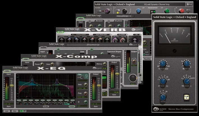Screen dimensions: 199x116
Task: Click the Duende logo in Stereo Bus Compressor
Action: pos(156,109)
